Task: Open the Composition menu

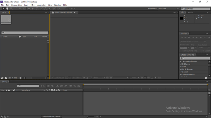Action: coord(16,5)
